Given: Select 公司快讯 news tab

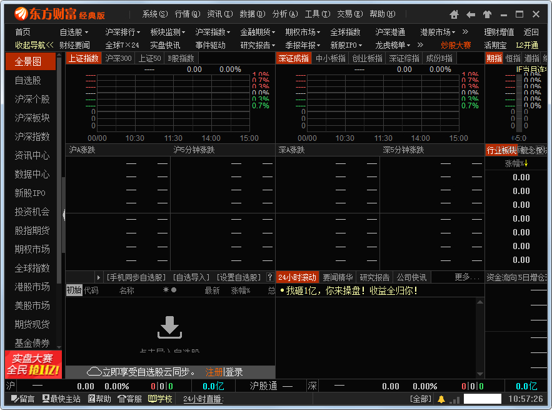Looking at the screenshot, I should pyautogui.click(x=411, y=277).
